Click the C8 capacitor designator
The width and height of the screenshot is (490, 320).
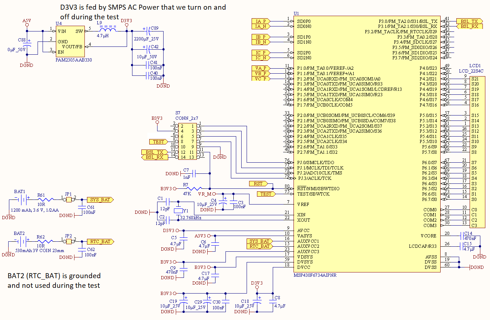point(277,297)
